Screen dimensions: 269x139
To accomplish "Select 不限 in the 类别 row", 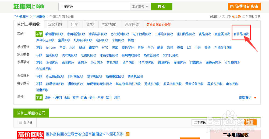I will [x=39, y=34].
